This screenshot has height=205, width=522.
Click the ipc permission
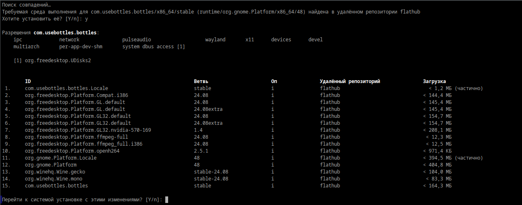[x=18, y=40]
